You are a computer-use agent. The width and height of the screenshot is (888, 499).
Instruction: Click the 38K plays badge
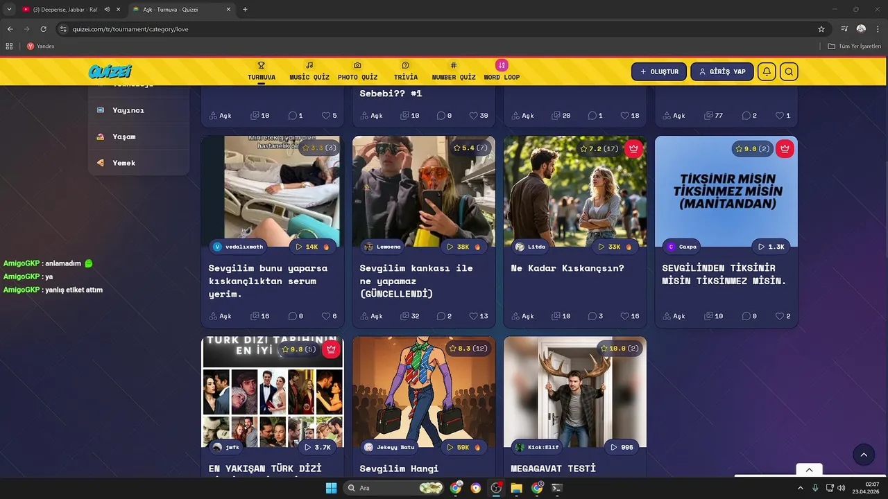[x=463, y=247]
